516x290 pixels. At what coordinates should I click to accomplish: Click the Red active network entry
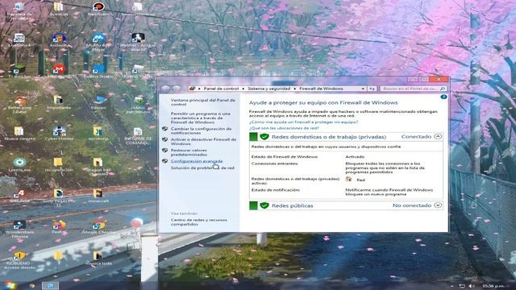[x=360, y=180]
